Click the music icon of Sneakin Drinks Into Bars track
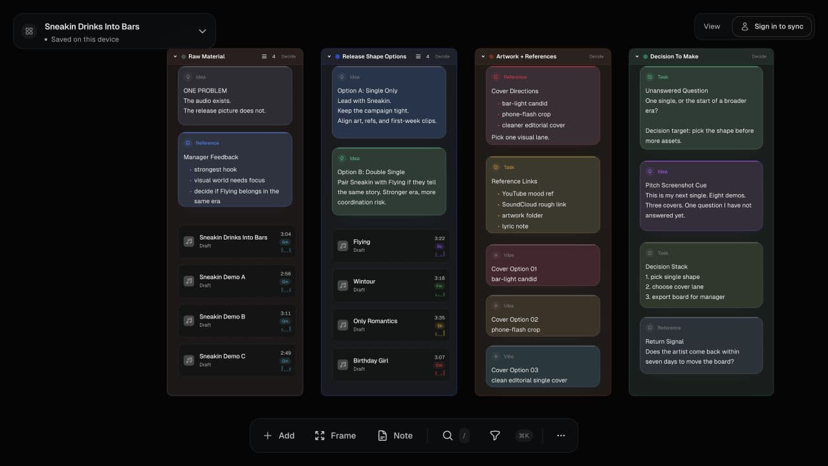This screenshot has height=466, width=828. coord(189,241)
